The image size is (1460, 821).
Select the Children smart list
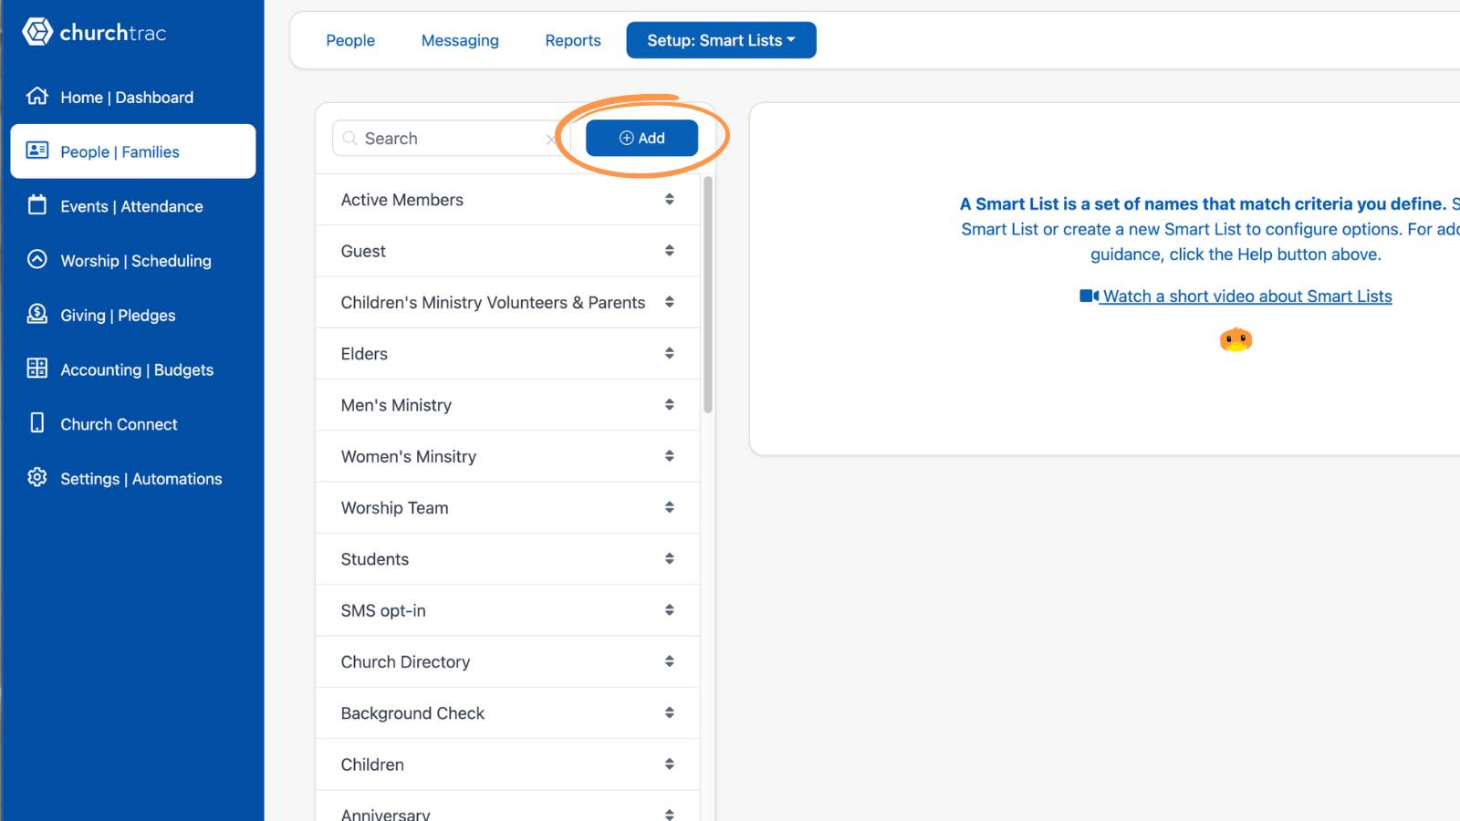507,764
